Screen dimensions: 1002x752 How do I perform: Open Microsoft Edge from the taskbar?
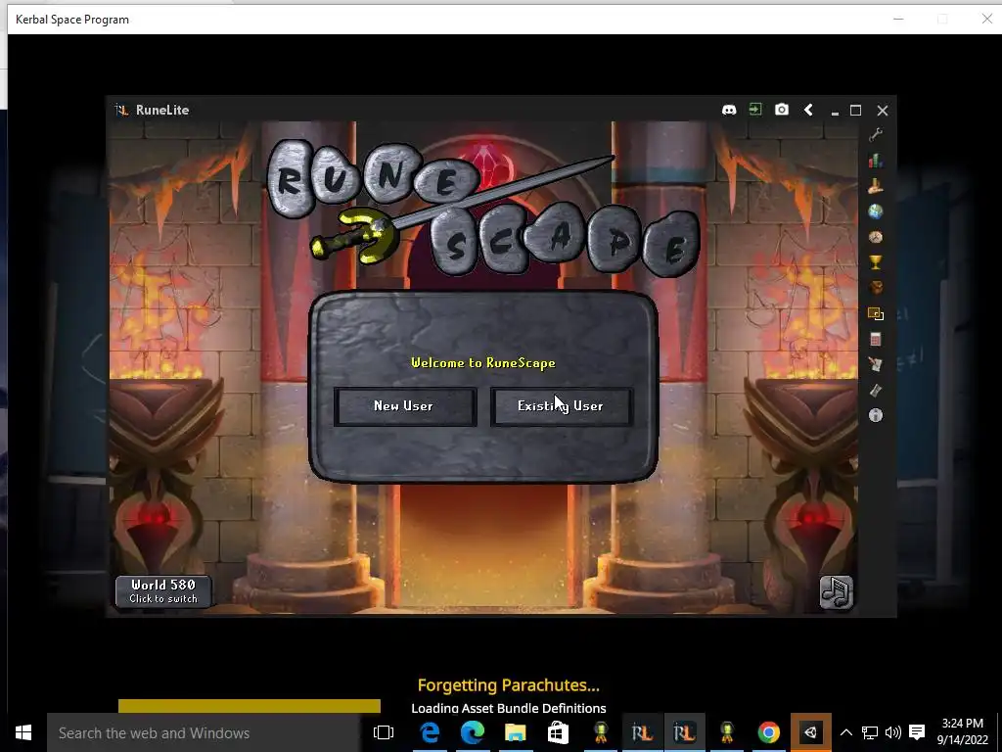pyautogui.click(x=473, y=732)
